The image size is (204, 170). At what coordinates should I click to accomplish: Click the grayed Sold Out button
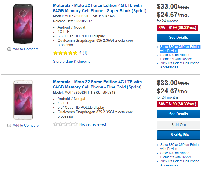pyautogui.click(x=178, y=125)
